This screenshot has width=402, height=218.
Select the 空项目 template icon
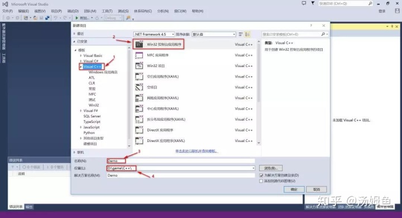[139, 87]
